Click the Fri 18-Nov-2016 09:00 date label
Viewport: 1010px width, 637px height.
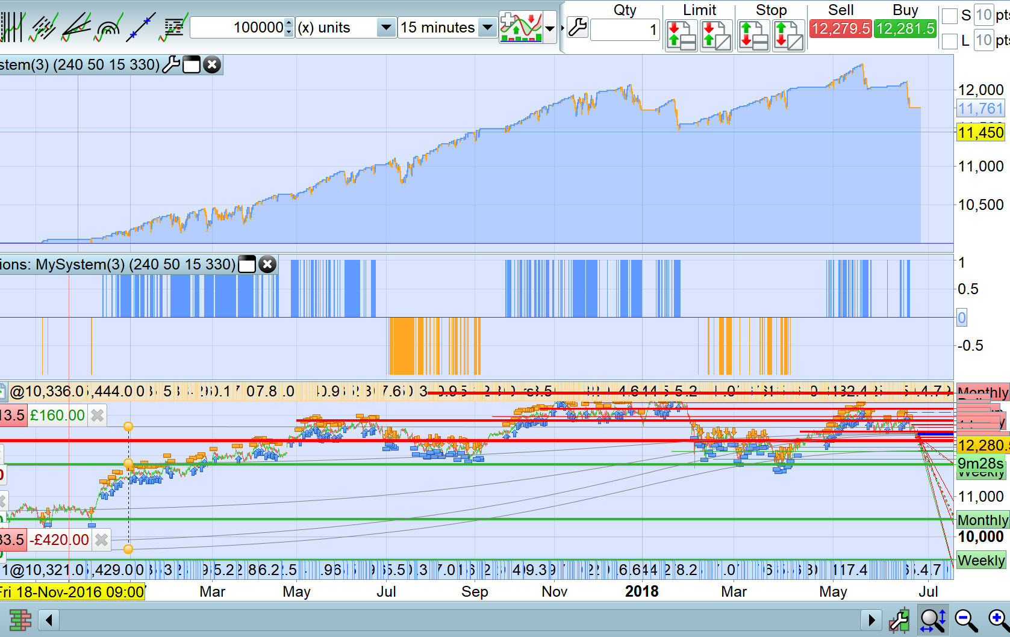coord(72,592)
